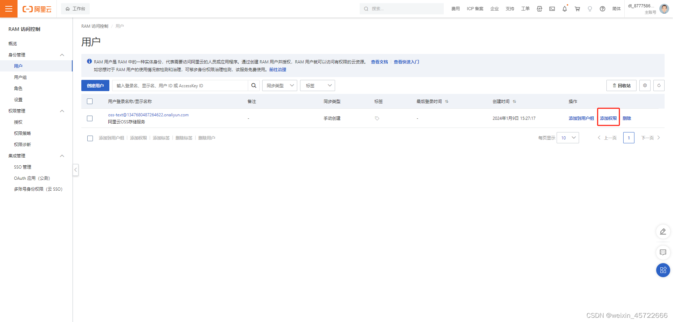Collapse the left sidebar panel
Screen dimensions: 673x322
(x=75, y=170)
